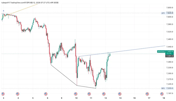Select the 저가 low price label 7,223.3
This screenshot has height=101, width=176.
coord(167,88)
